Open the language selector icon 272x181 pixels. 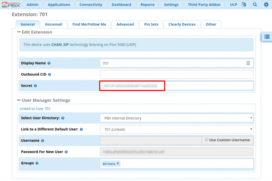[x=244, y=5]
